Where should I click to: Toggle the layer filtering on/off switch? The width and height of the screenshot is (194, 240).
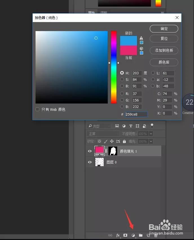[152, 126]
